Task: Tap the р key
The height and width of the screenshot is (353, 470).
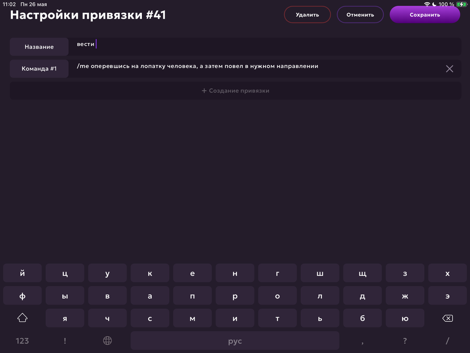Action: [x=235, y=296]
